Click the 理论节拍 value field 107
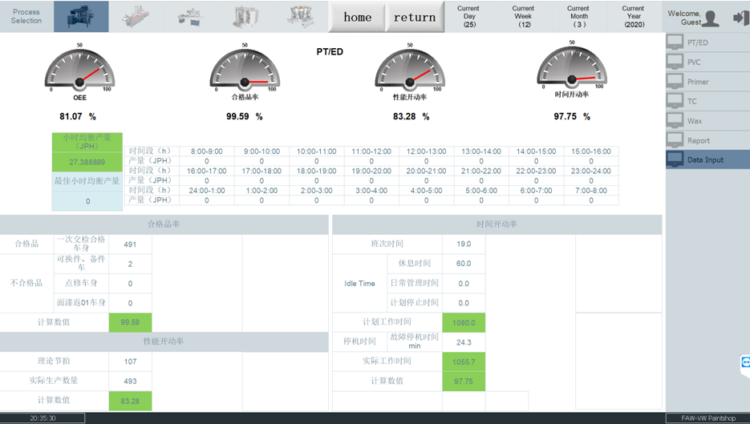Viewport: 750px width, 424px height. pyautogui.click(x=130, y=361)
